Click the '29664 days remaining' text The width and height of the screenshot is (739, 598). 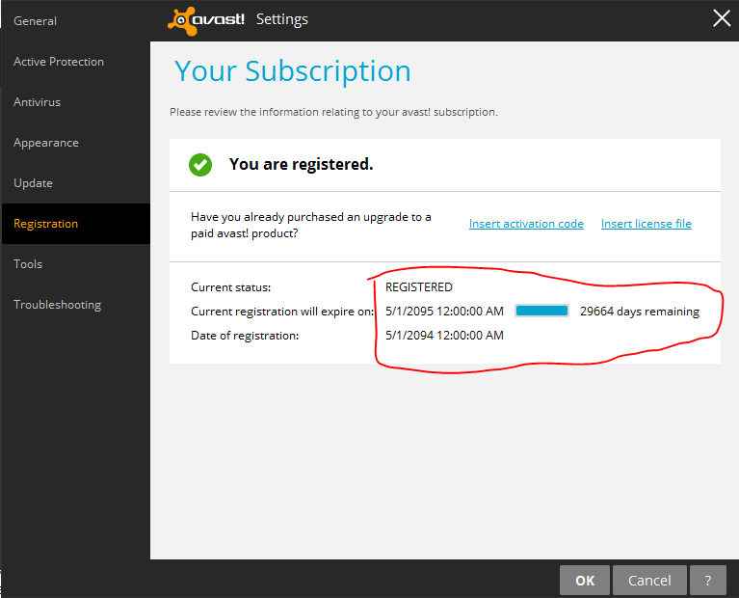click(640, 312)
